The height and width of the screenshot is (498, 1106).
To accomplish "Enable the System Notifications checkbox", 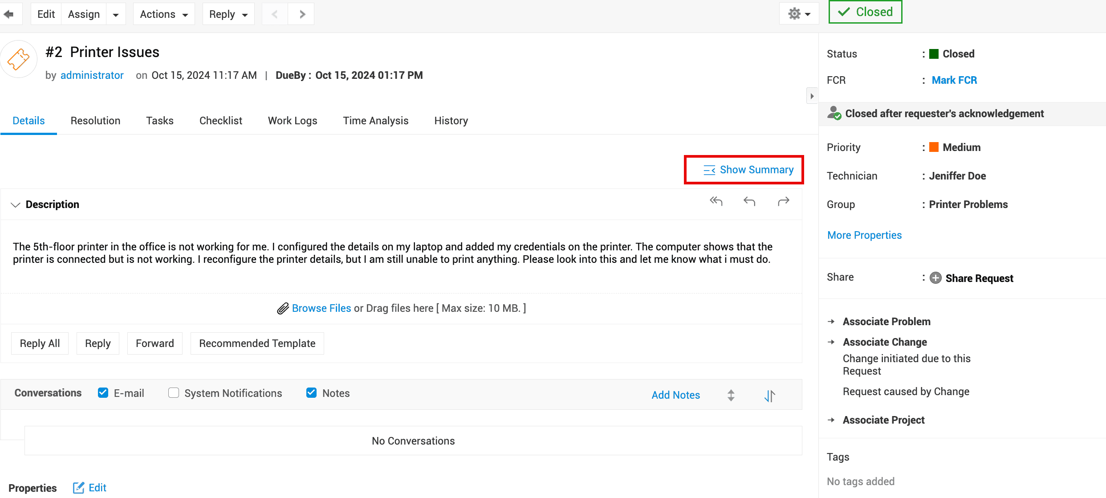I will click(x=174, y=393).
